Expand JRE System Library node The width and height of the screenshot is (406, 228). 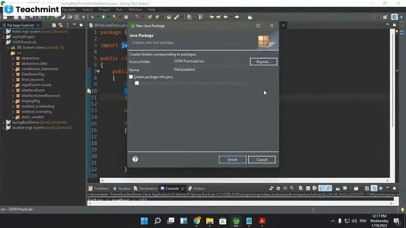8,47
